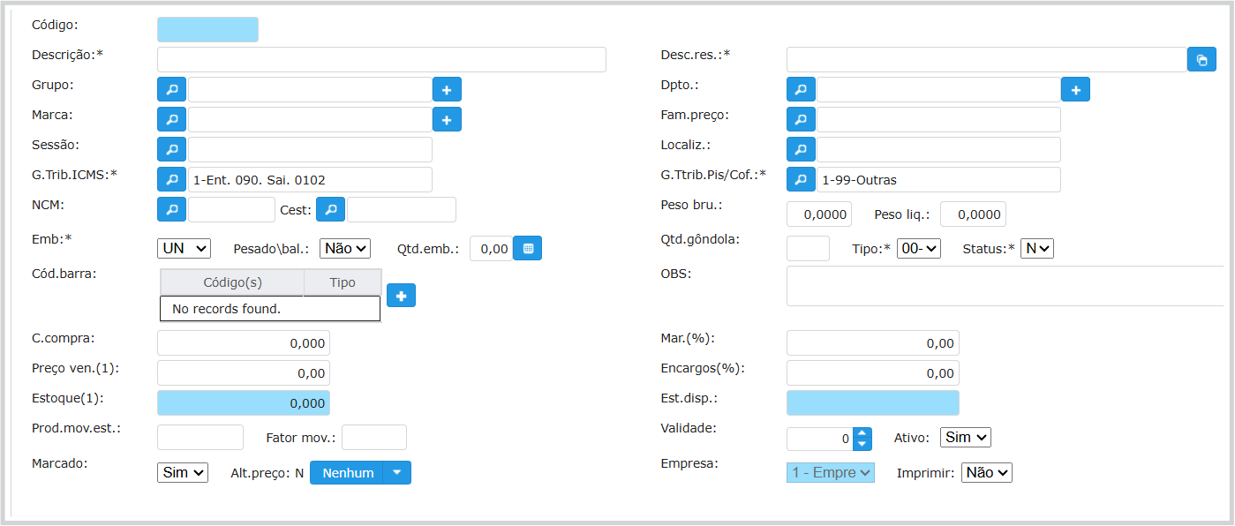Open the Imprimir dropdown set to Não
1235x526 pixels.
click(986, 472)
